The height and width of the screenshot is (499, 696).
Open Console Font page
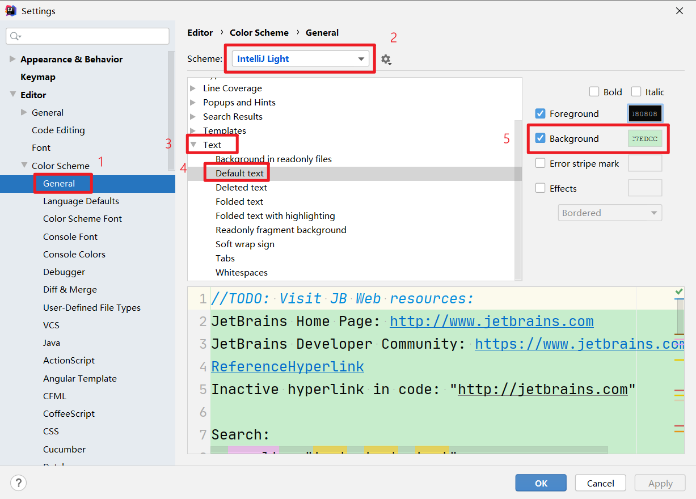coord(70,237)
